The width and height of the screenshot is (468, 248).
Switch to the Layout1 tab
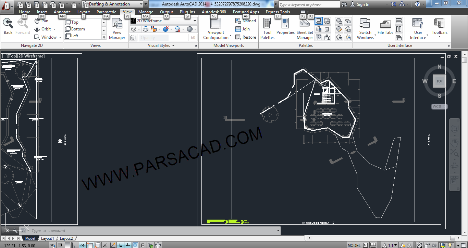(x=48, y=238)
